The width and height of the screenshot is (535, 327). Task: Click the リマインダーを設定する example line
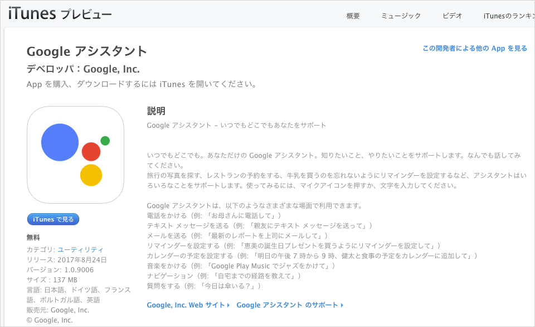pos(294,246)
